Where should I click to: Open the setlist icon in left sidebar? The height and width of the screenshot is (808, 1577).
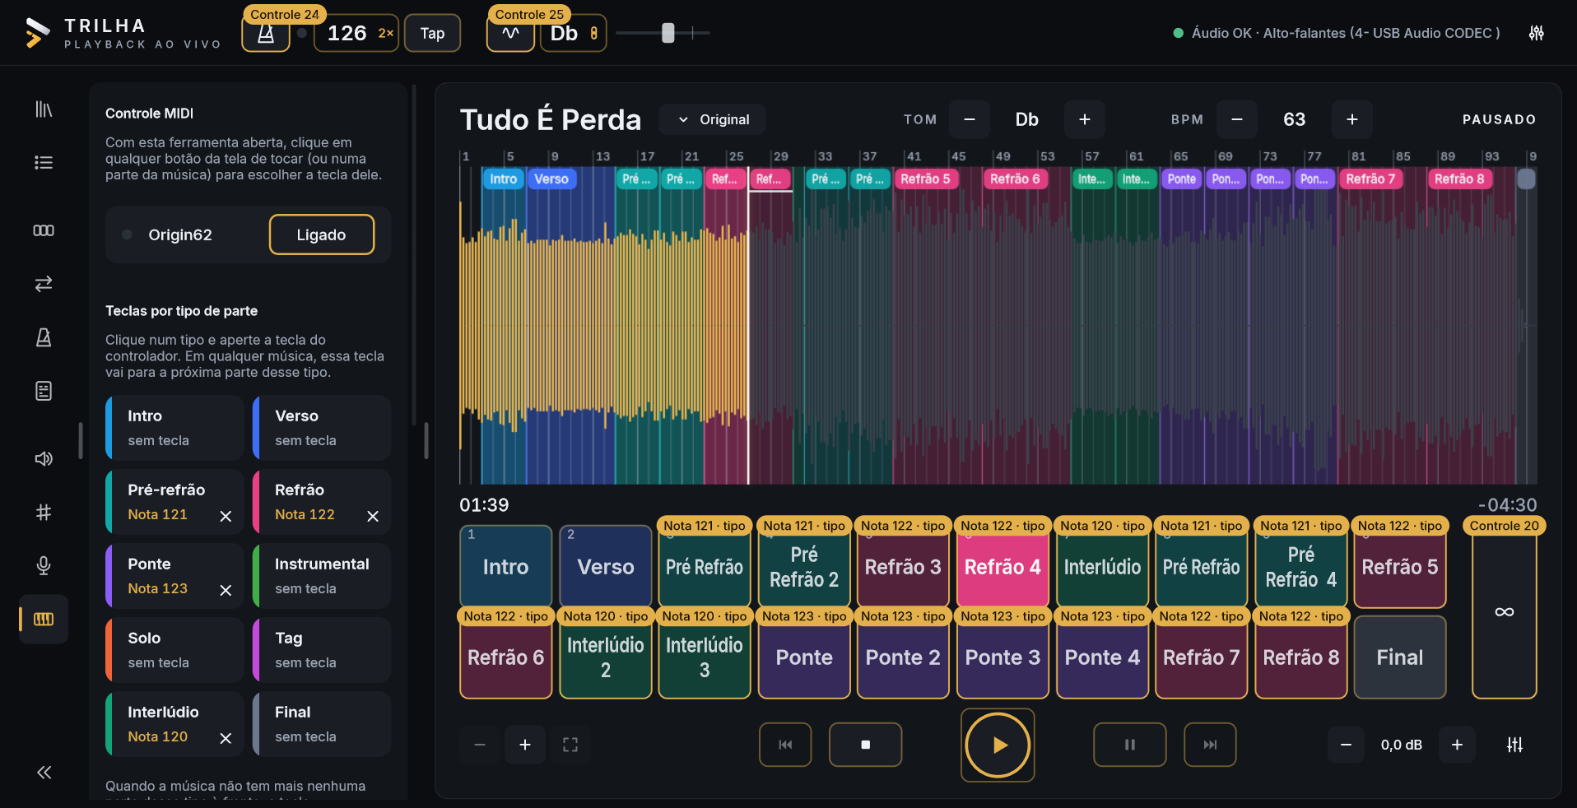pos(44,162)
